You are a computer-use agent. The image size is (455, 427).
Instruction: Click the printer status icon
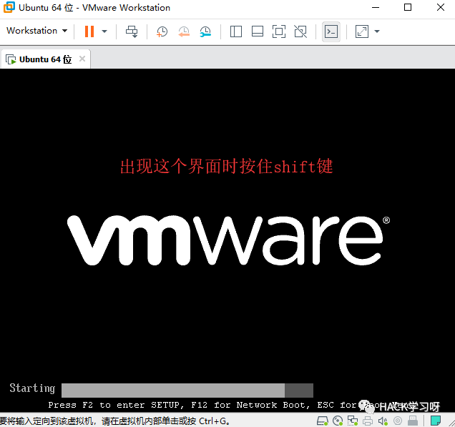368,421
